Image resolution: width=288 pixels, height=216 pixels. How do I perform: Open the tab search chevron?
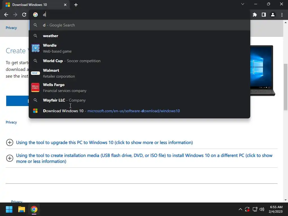(243, 4)
